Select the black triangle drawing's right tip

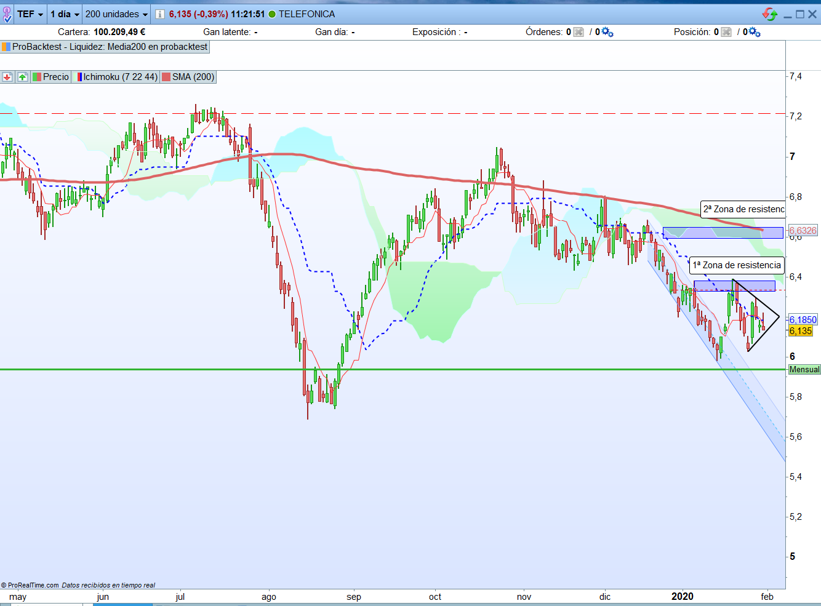coord(778,317)
